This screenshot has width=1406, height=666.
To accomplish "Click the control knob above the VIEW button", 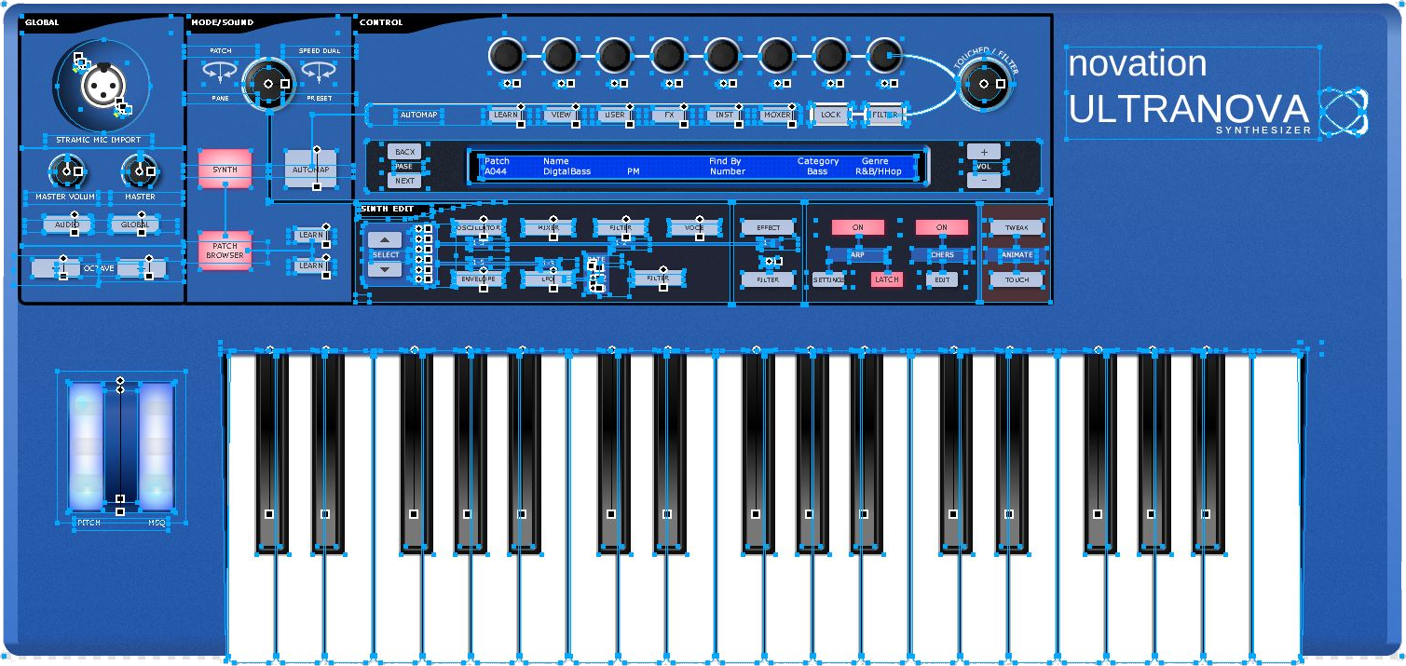I will coord(559,57).
